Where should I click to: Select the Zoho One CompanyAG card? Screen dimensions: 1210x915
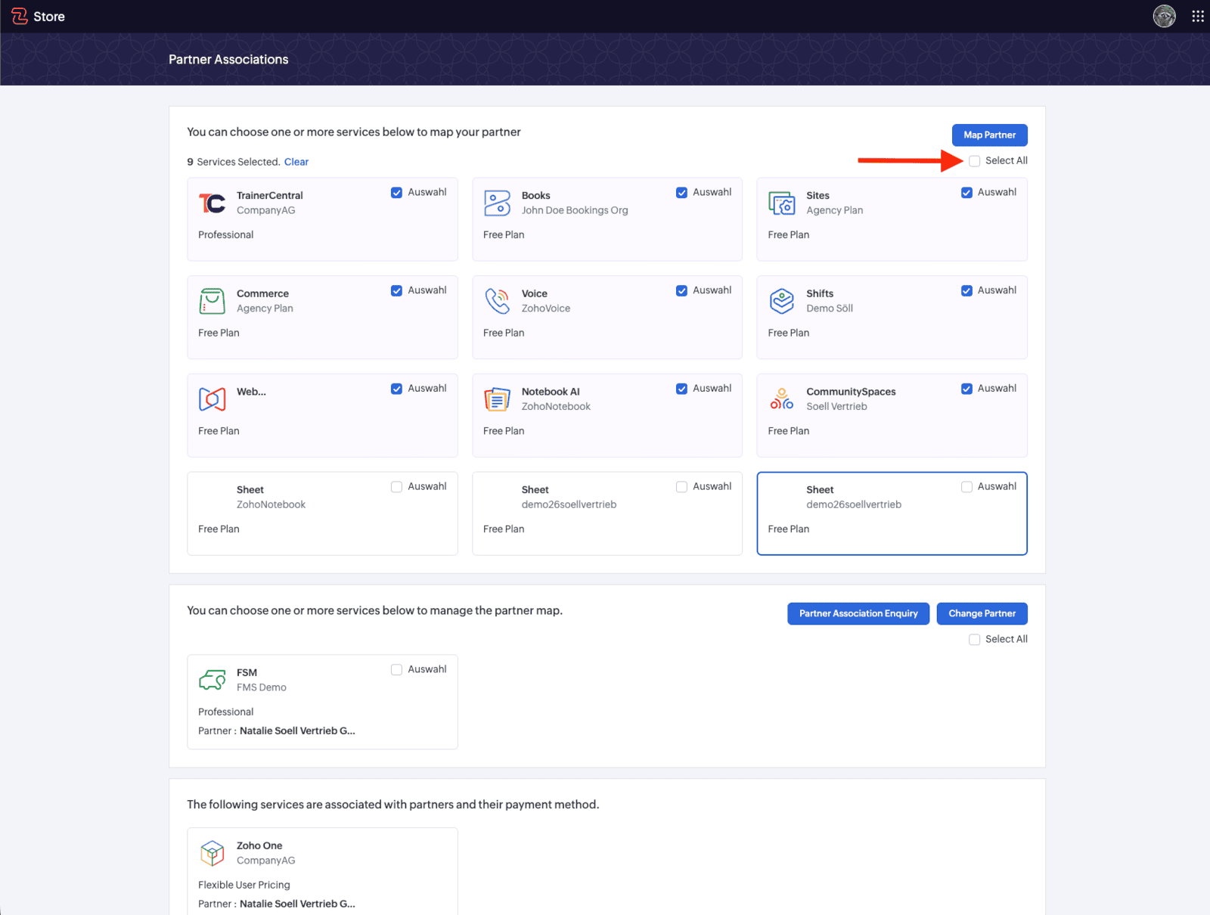[322, 871]
